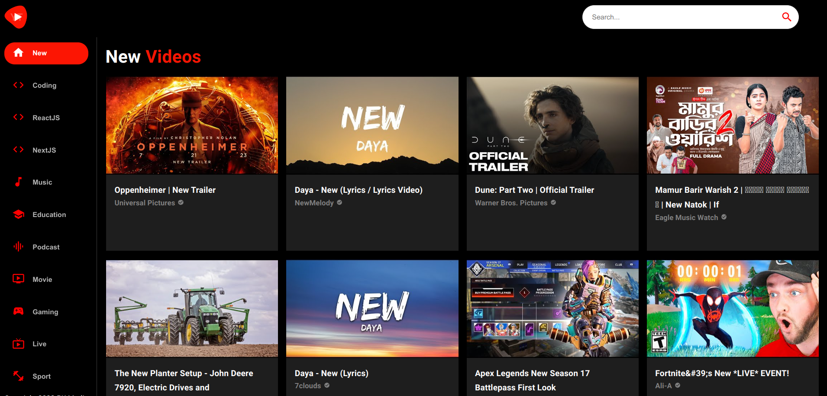Select the Movie play icon in sidebar
Image resolution: width=827 pixels, height=396 pixels.
(x=18, y=279)
